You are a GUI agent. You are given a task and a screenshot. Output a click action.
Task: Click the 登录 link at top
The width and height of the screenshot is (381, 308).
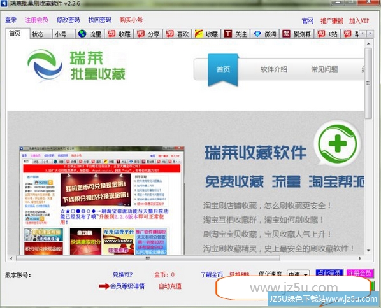pyautogui.click(x=11, y=20)
